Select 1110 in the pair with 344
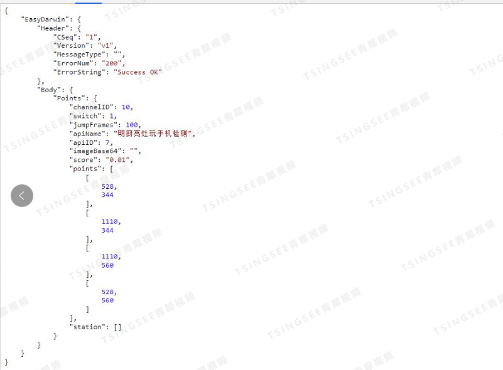The height and width of the screenshot is (370, 503). 109,221
